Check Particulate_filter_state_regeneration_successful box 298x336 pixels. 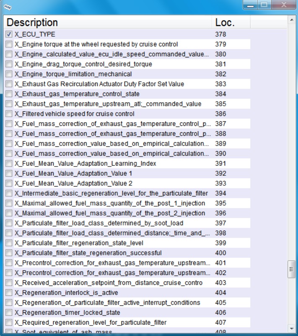(x=9, y=253)
